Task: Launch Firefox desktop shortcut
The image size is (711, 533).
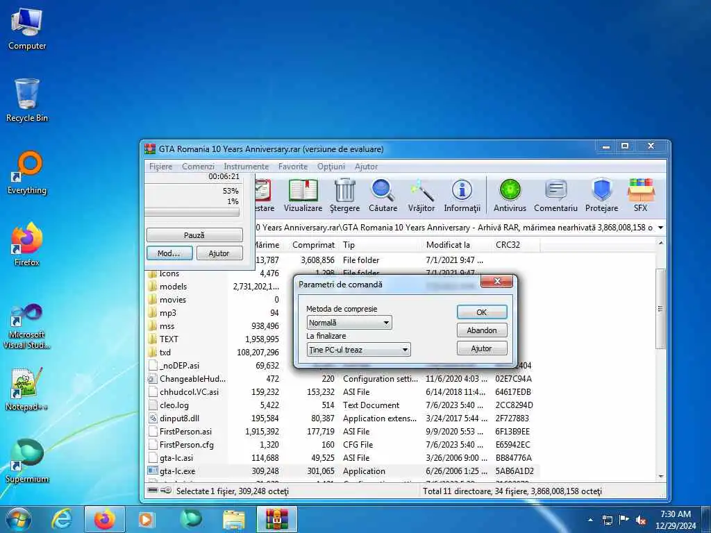Action: pos(27,245)
